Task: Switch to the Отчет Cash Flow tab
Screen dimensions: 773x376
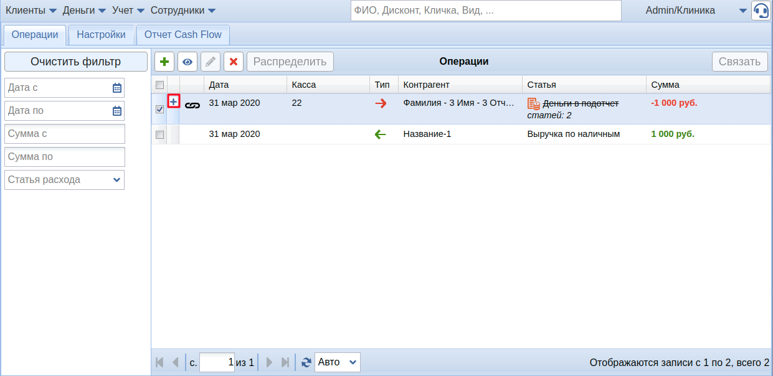Action: pos(183,35)
